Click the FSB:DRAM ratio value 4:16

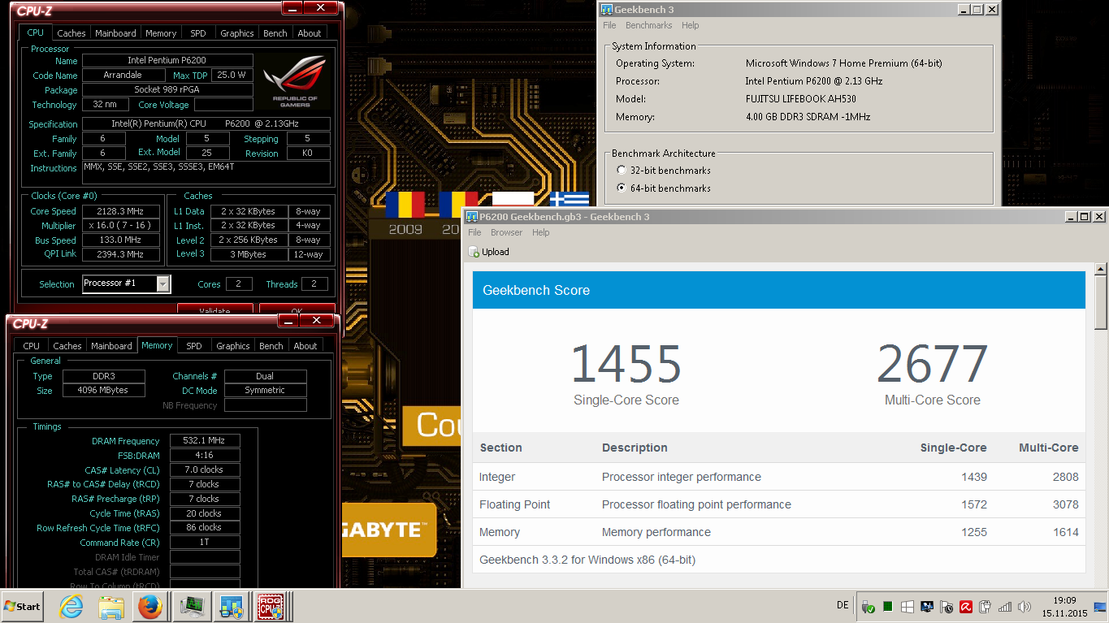(205, 456)
